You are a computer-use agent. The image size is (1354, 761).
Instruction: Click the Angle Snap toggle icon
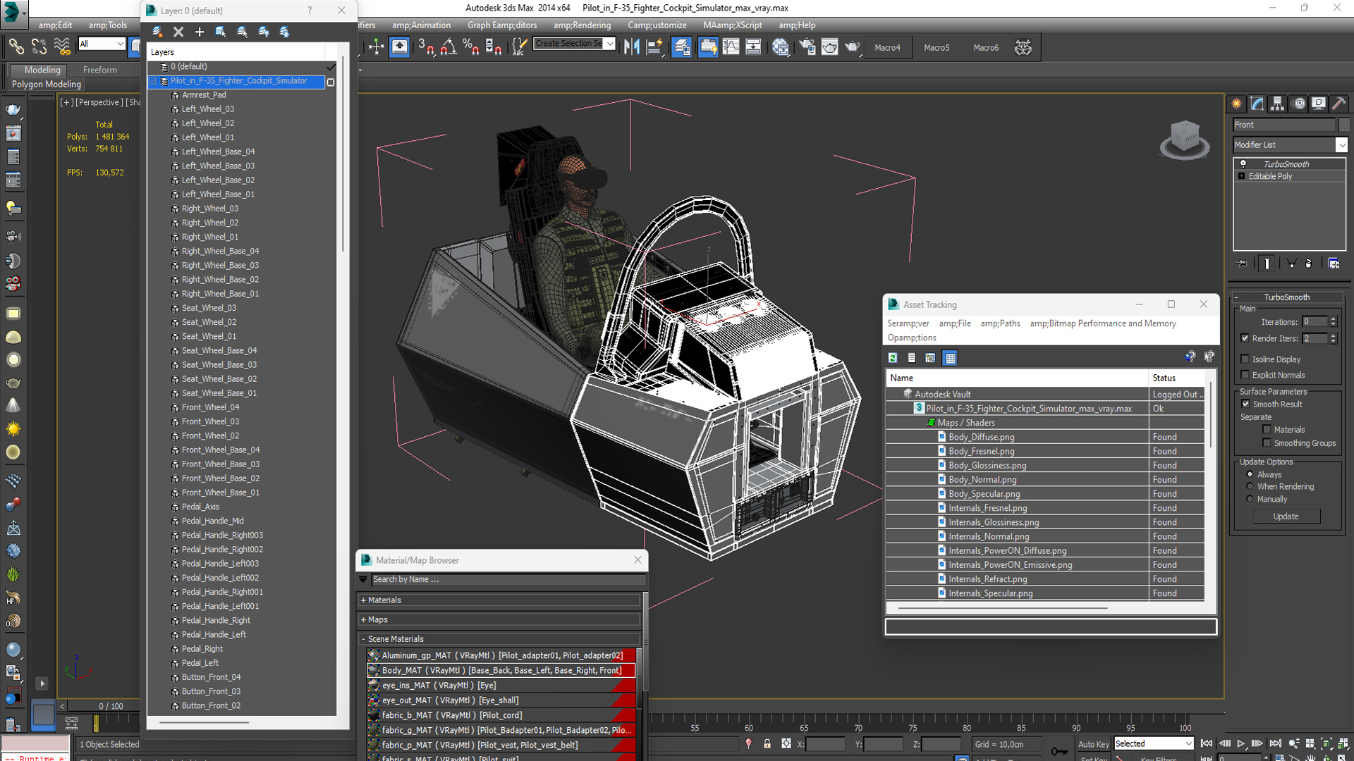pos(449,47)
